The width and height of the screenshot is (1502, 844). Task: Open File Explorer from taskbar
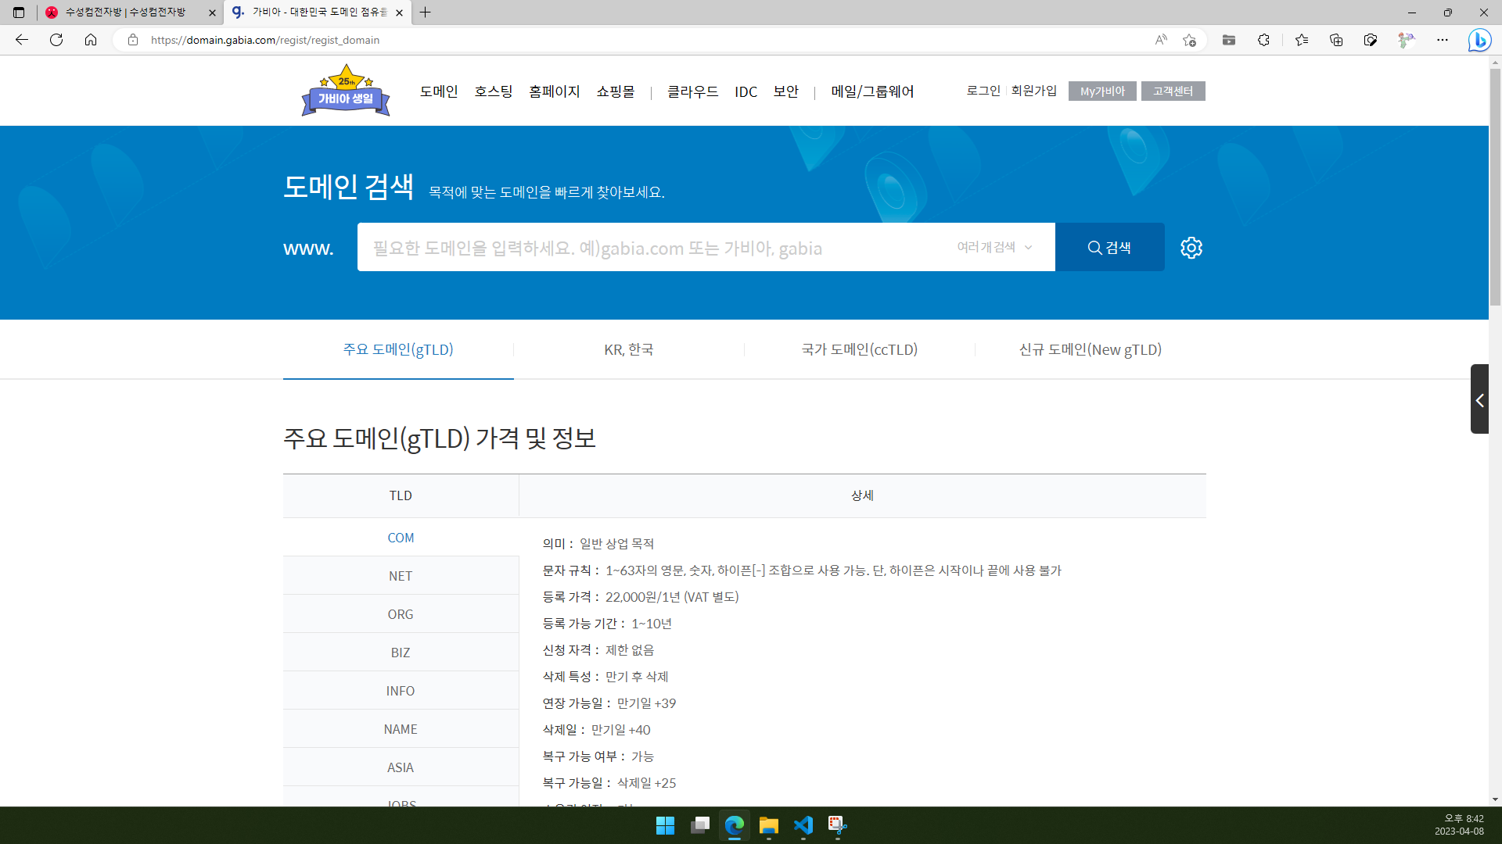pos(769,825)
